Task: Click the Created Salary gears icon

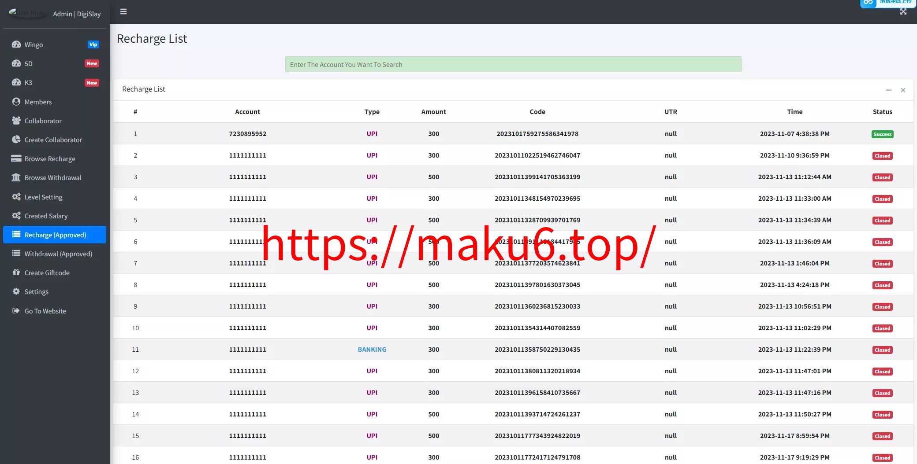Action: [x=16, y=216]
